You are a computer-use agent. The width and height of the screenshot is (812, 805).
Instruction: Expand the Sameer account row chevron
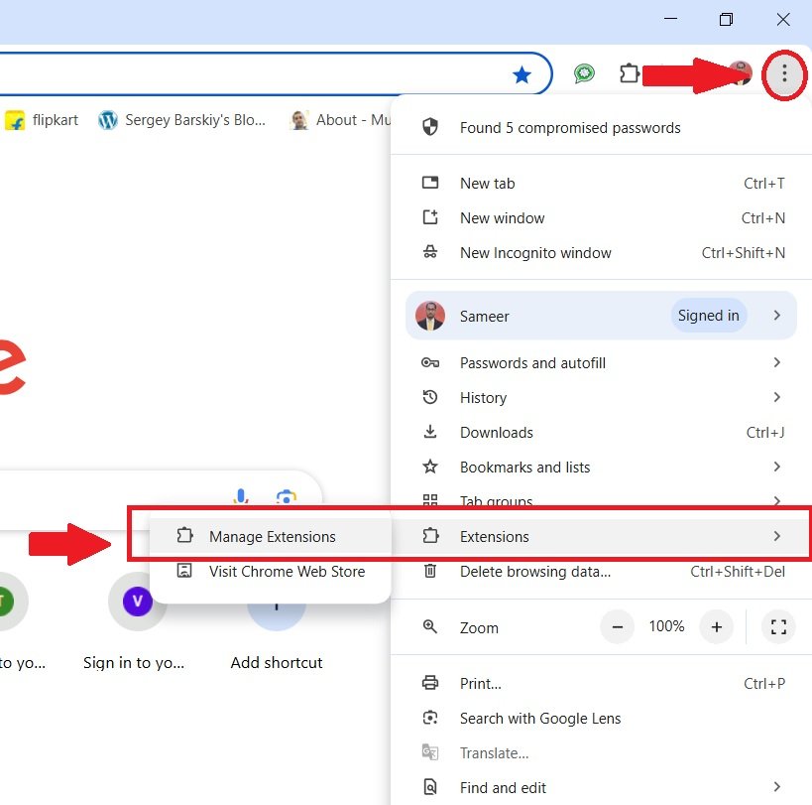coord(776,315)
